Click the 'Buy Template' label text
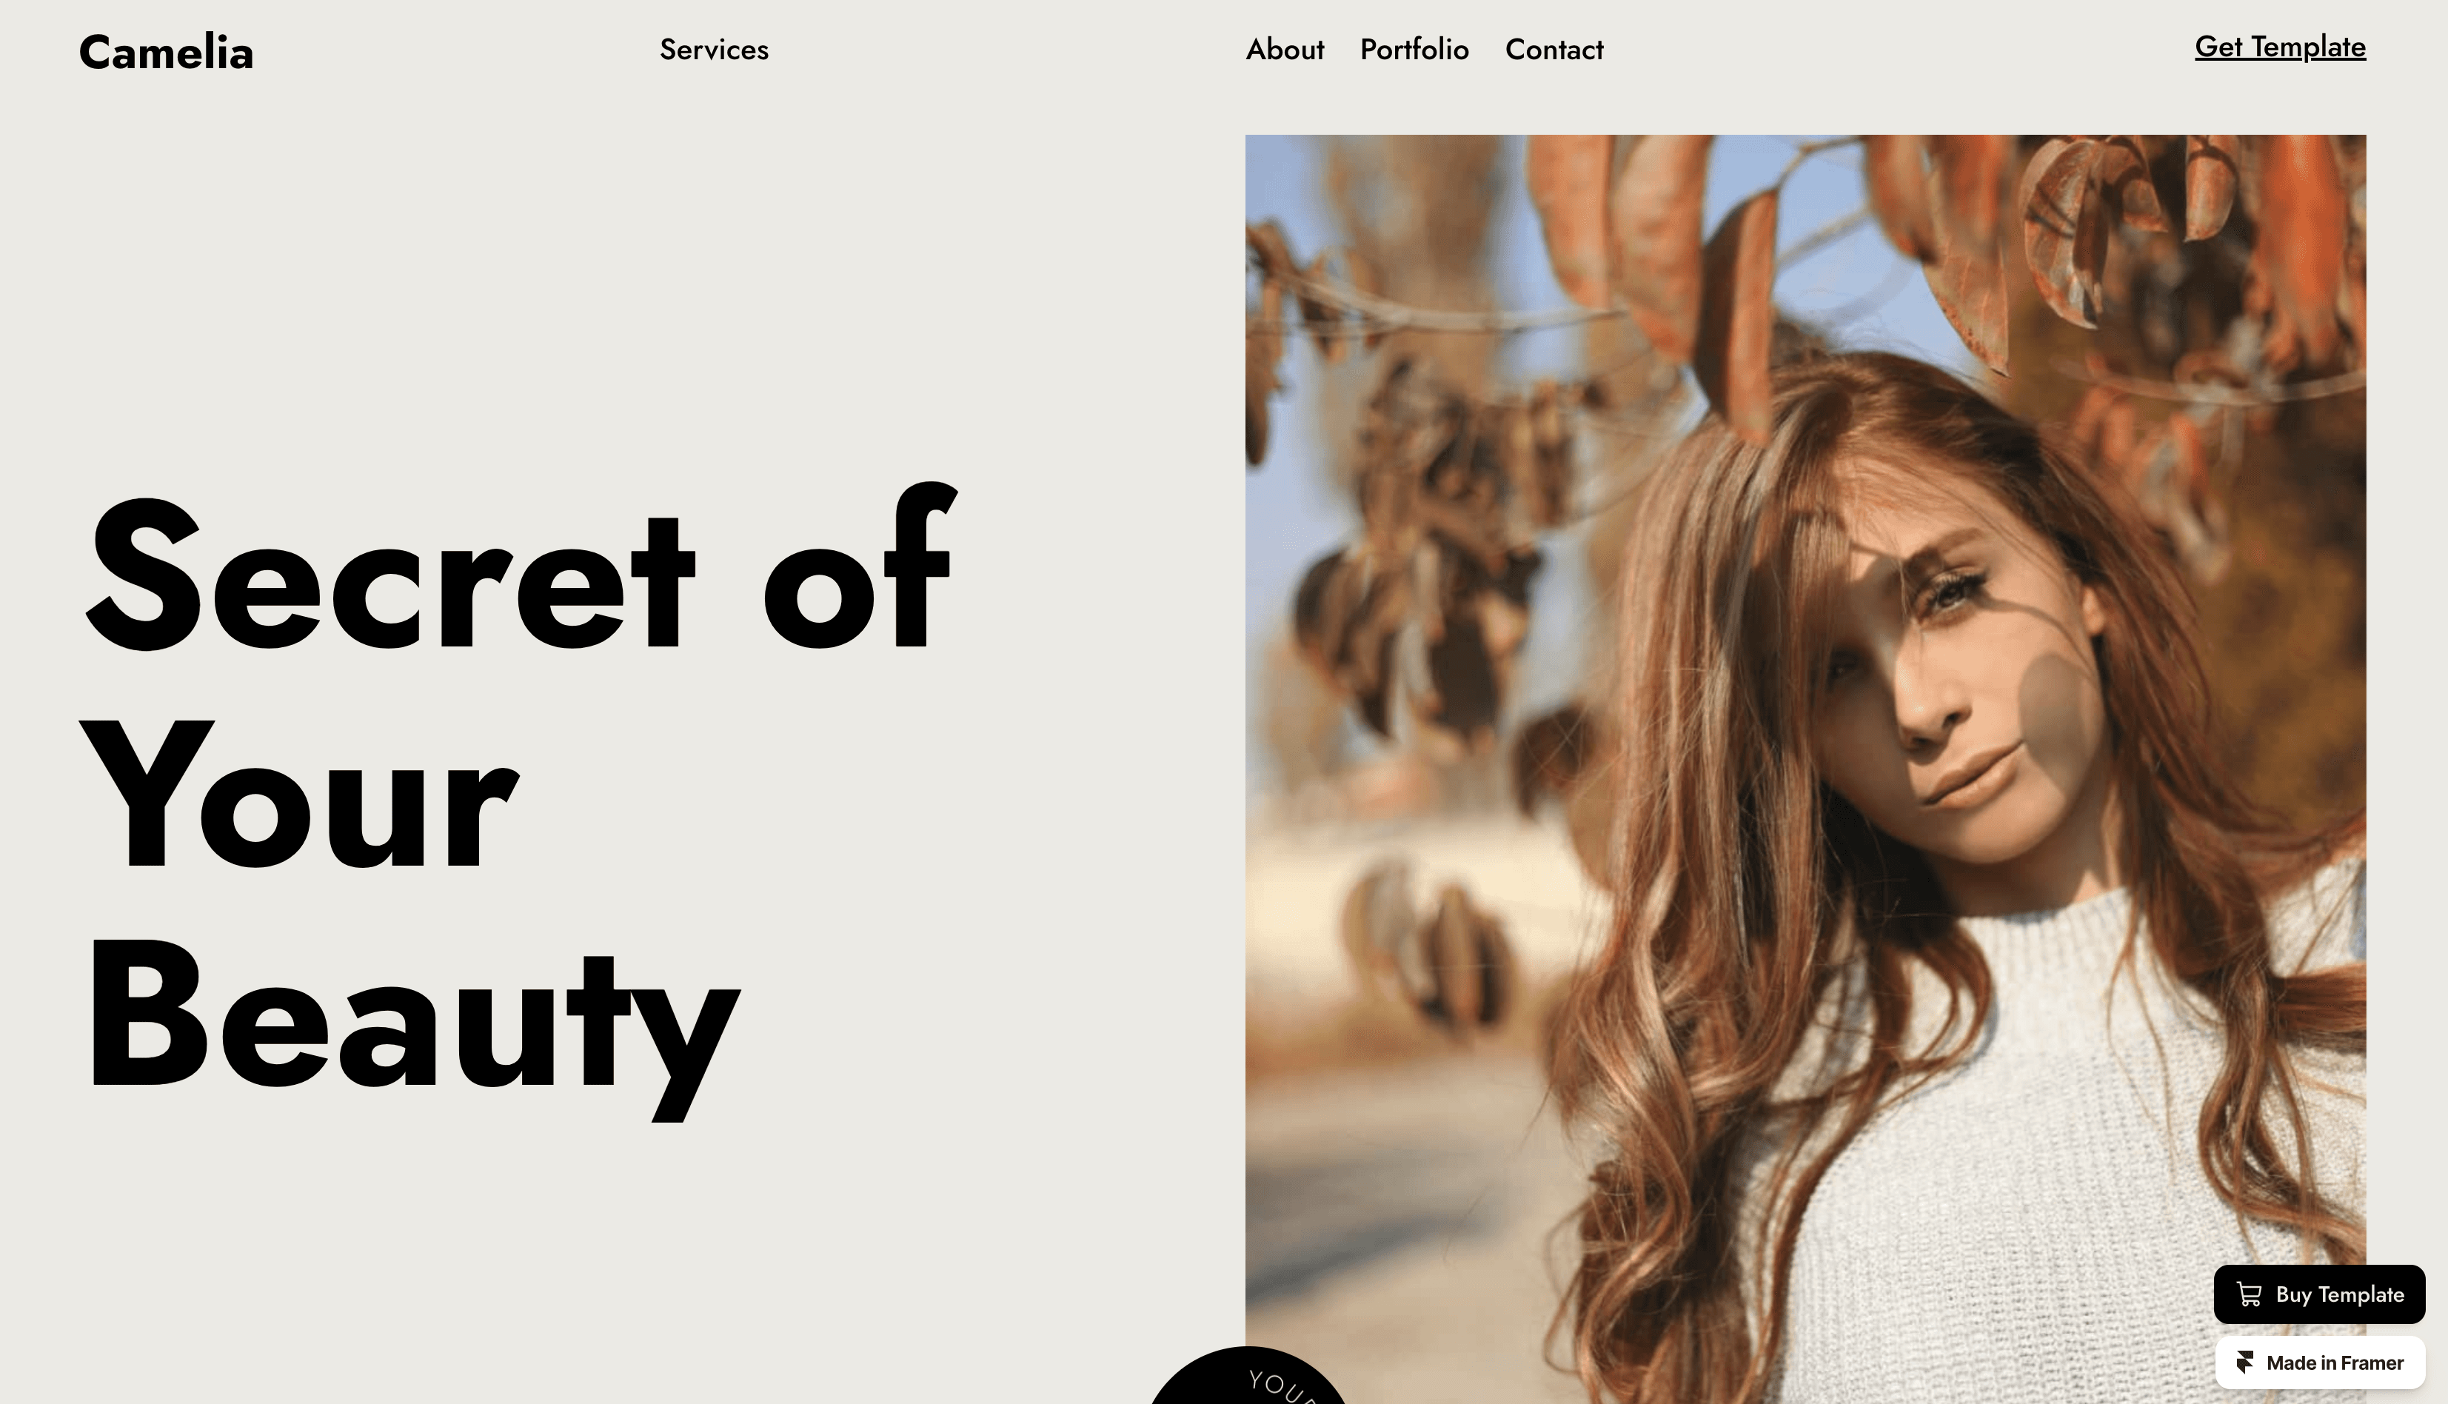Screen dimensions: 2448x1404 (2339, 1294)
